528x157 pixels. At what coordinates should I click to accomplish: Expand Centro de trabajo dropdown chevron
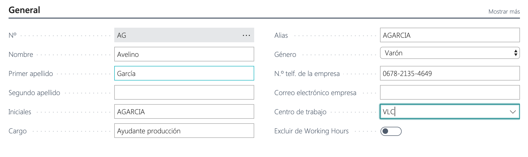[513, 112]
